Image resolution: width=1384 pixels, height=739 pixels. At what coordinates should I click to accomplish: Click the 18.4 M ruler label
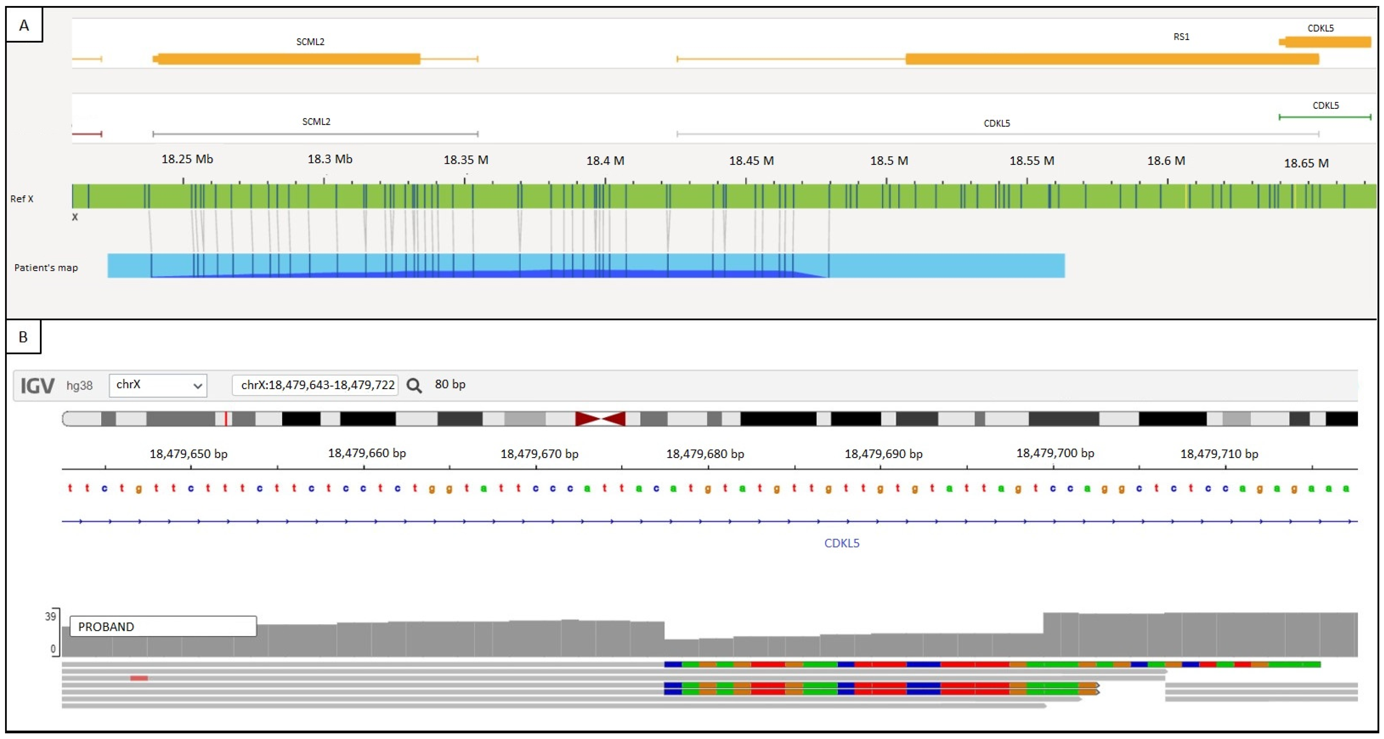pos(605,161)
